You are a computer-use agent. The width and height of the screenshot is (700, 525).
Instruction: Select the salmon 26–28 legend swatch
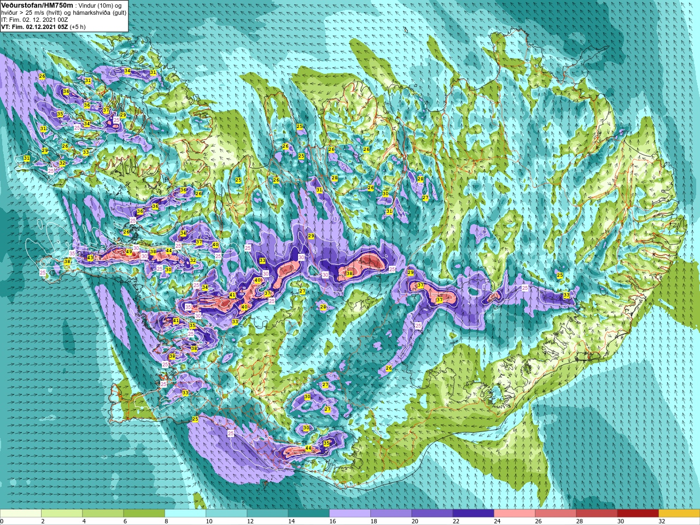point(556,514)
